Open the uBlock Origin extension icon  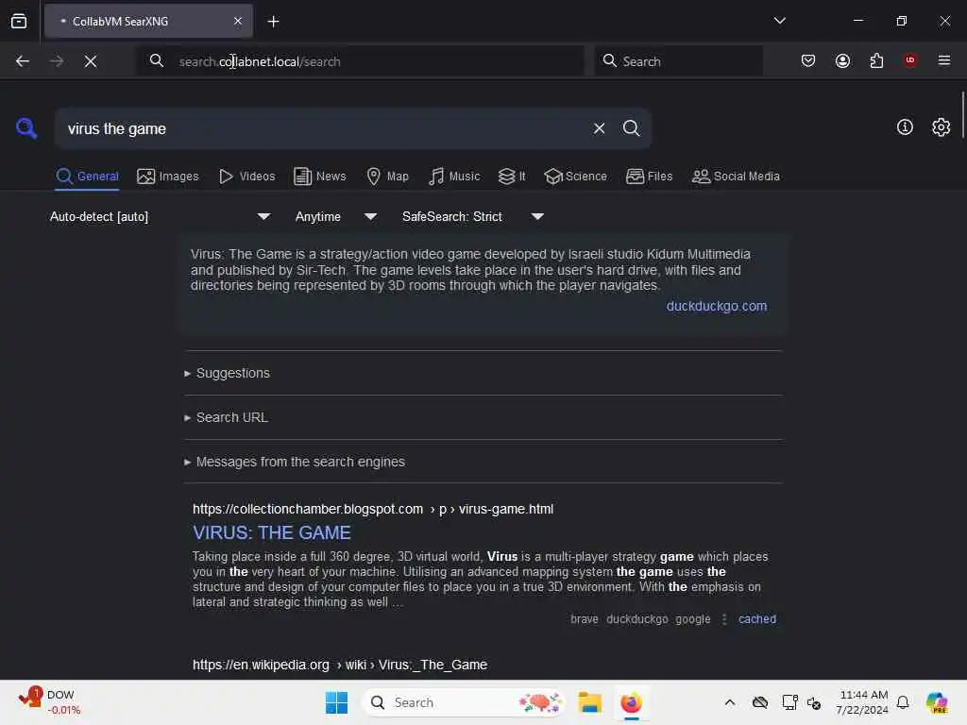tap(909, 60)
